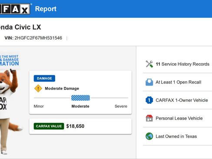Click the open recall envelope icon
Image resolution: width=212 pixels, height=159 pixels.
(x=149, y=82)
